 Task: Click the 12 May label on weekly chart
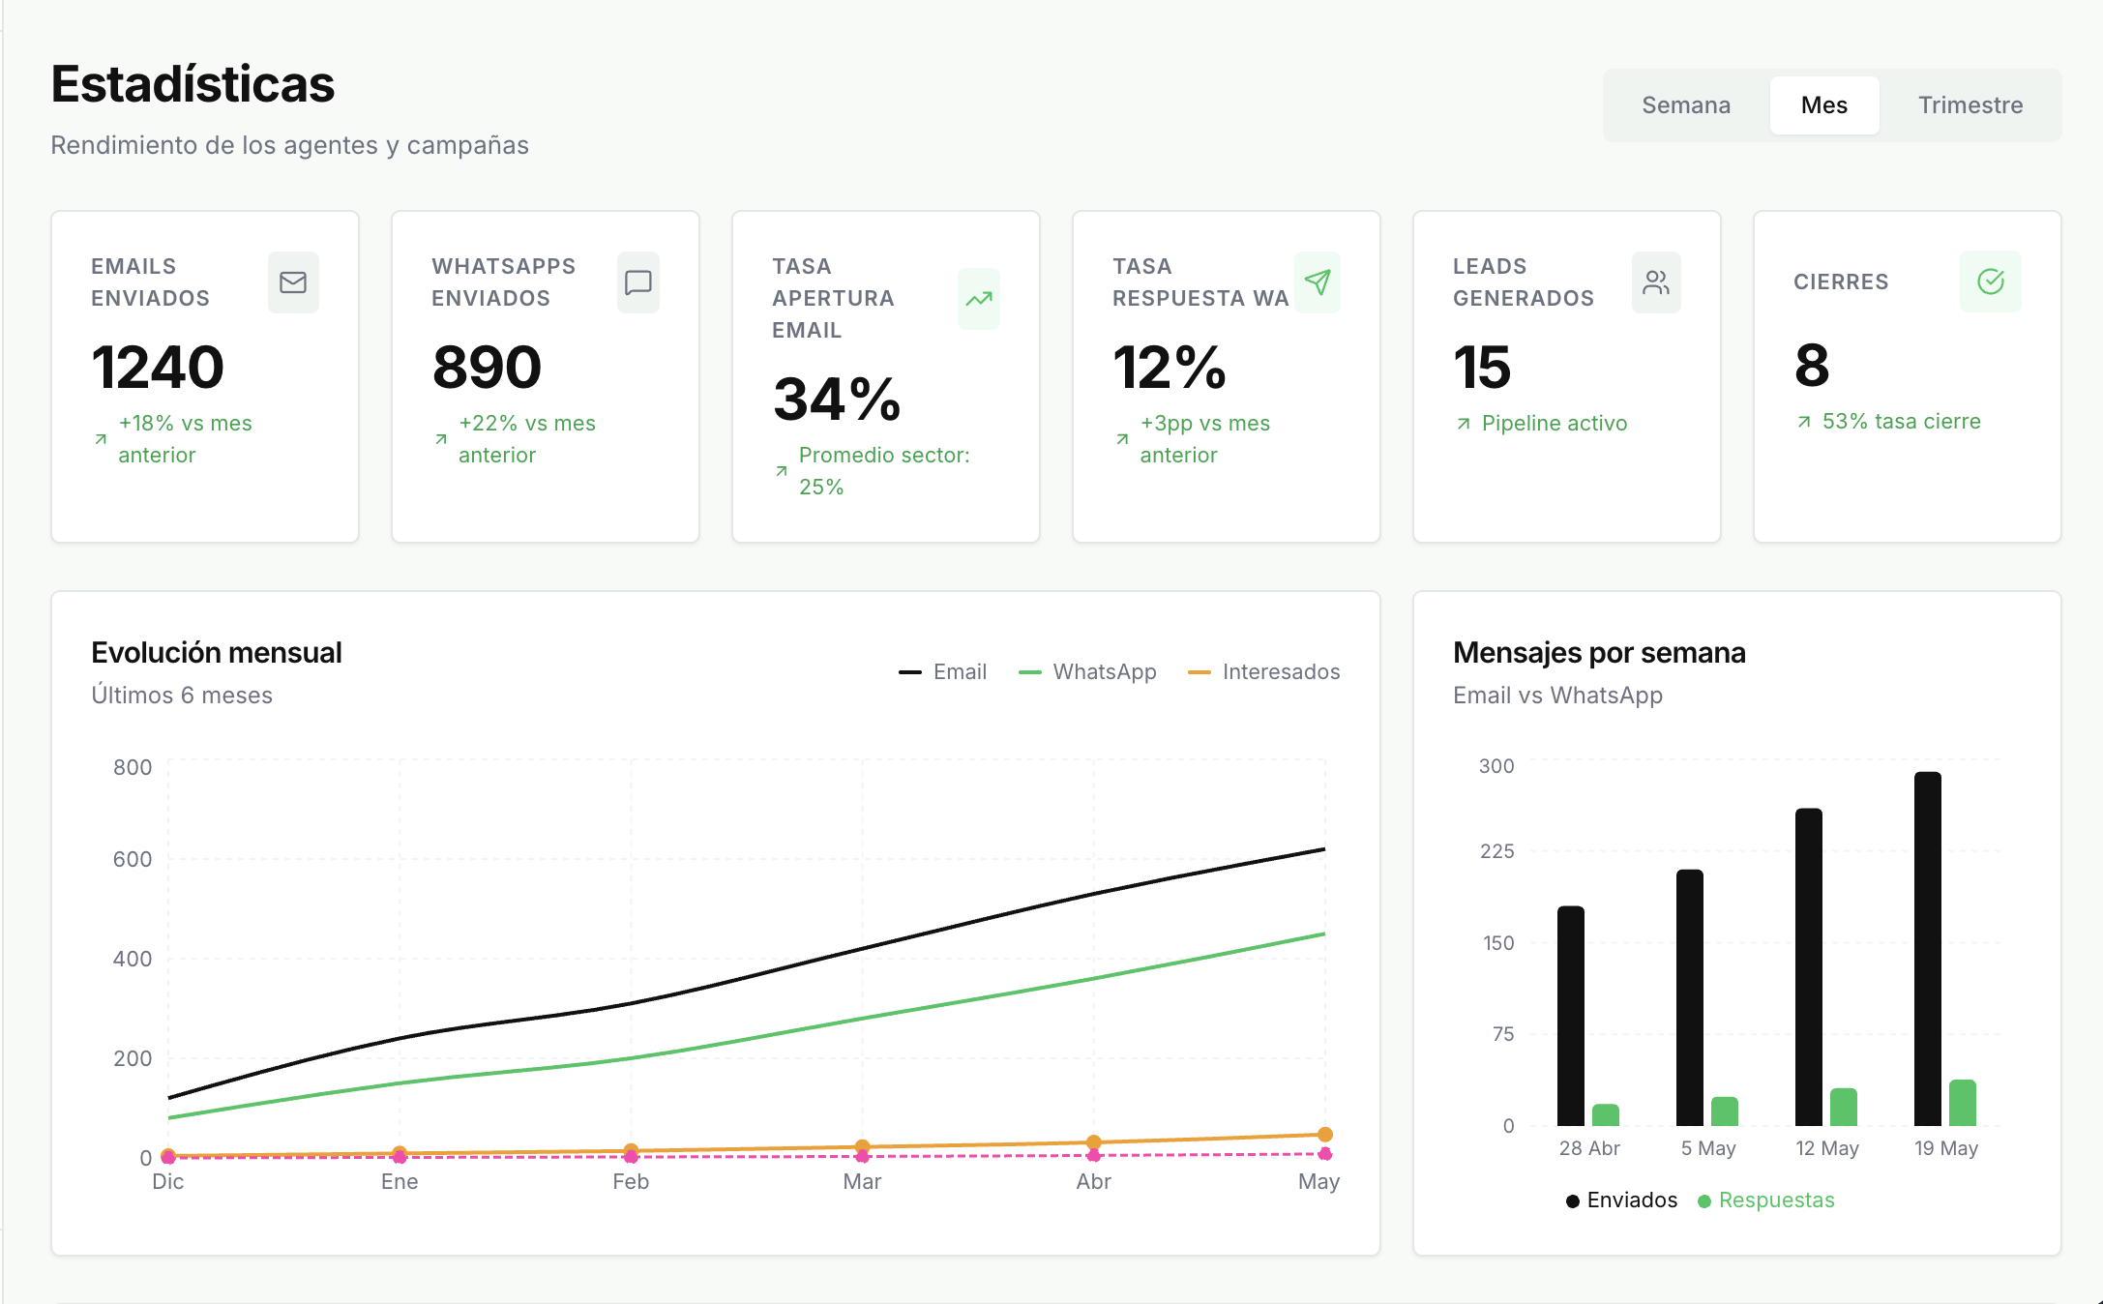click(1827, 1148)
